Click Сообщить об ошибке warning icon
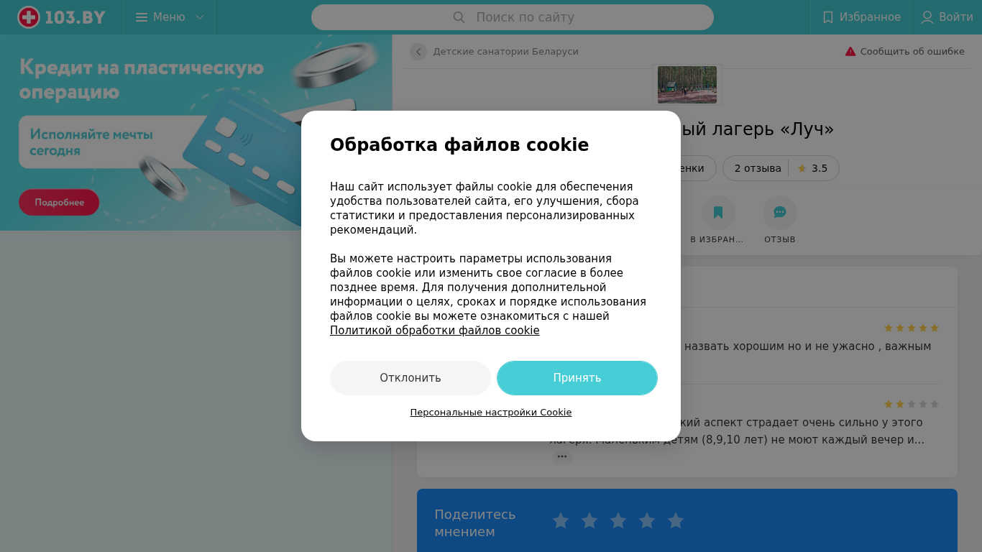 click(850, 52)
